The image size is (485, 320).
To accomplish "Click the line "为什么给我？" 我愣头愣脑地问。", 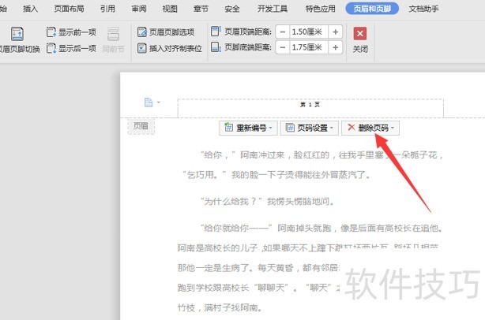I will (268, 202).
